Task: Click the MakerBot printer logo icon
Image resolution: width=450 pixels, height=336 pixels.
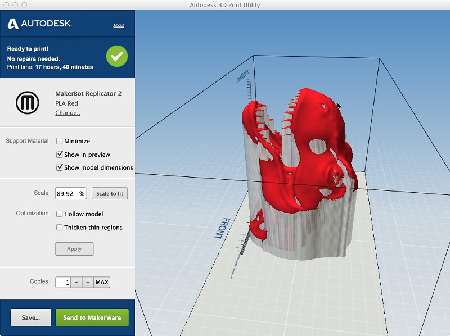Action: coord(27,103)
